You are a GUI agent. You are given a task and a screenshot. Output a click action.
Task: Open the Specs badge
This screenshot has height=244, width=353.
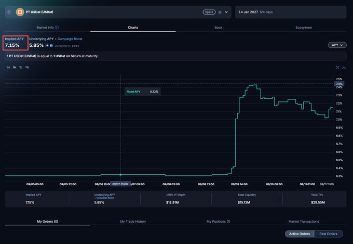tap(209, 12)
